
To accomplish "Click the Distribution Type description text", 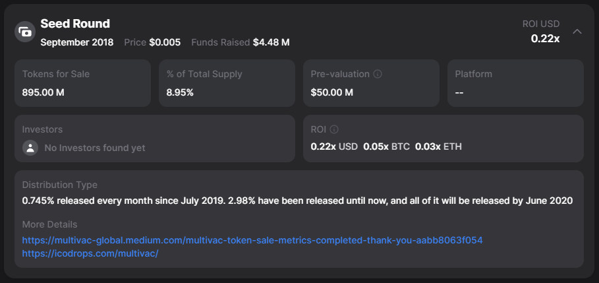I will [x=297, y=201].
